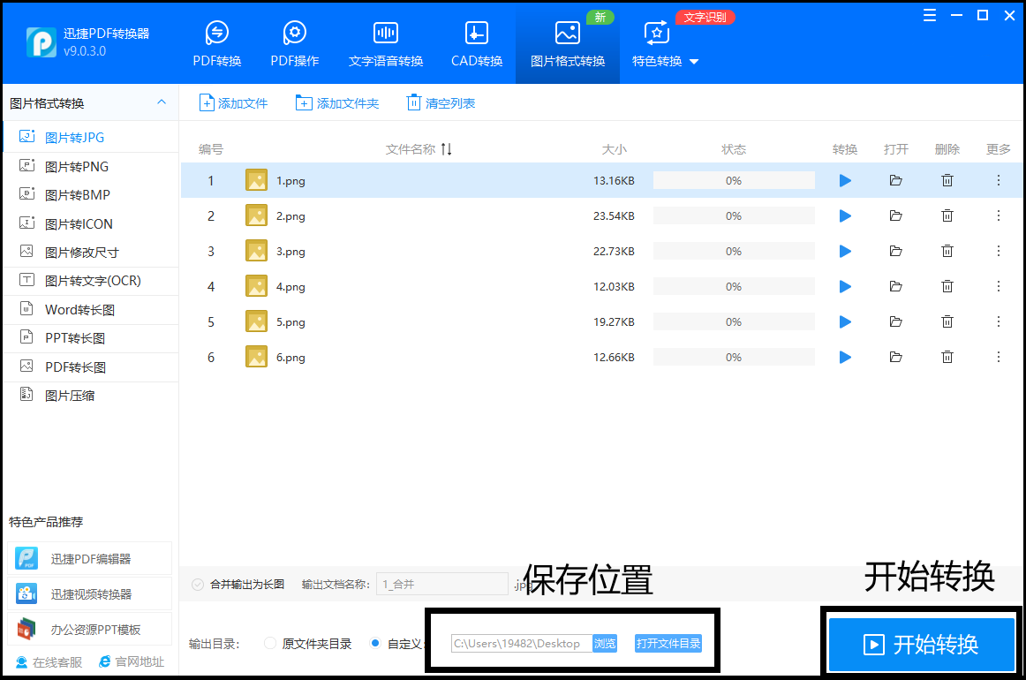1026x680 pixels.
Task: Collapse the 图片格式转换 sidebar section
Action: click(162, 102)
